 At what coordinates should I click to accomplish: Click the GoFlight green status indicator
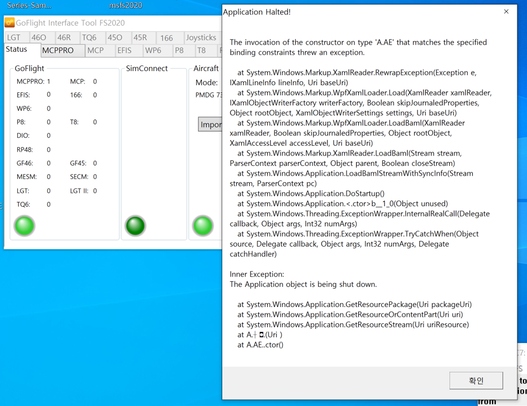point(24,226)
